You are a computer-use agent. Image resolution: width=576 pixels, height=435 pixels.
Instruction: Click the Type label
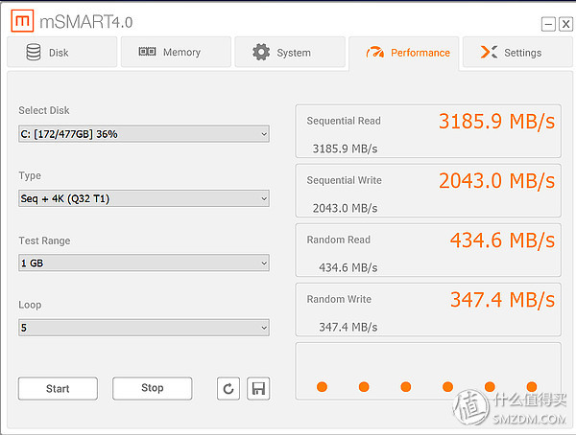coord(30,175)
